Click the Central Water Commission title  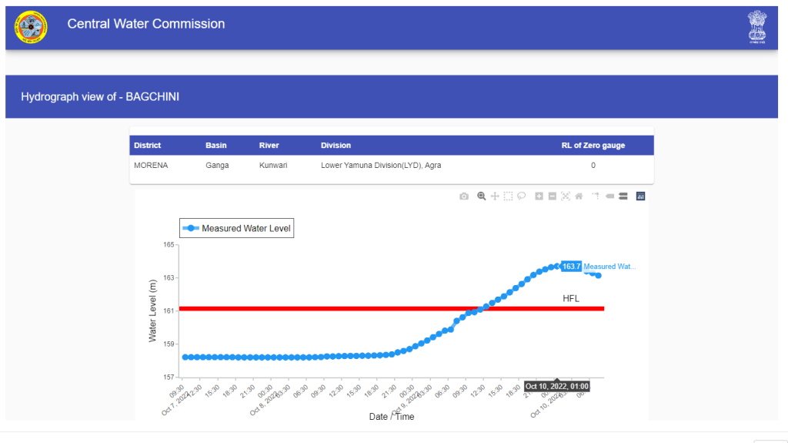[x=146, y=24]
